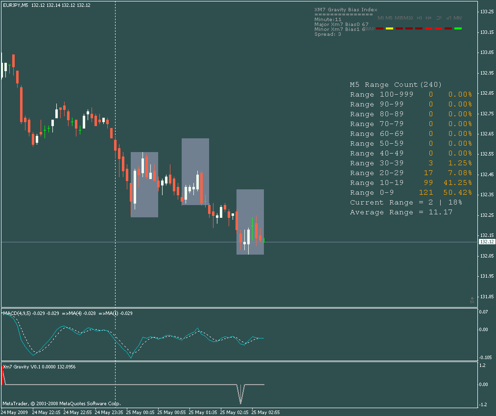Viewport: 496px width, 416px height.
Task: Click the '131.85' price axis label
Action: coord(487,297)
